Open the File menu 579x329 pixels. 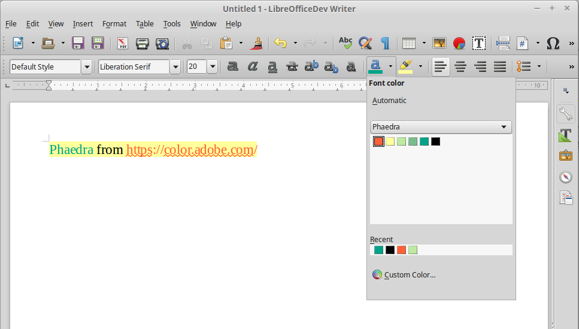click(11, 23)
